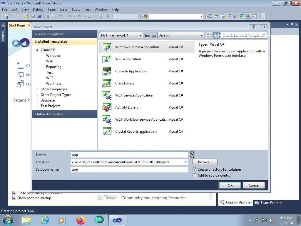Enable Add to source control checkbox
The height and width of the screenshot is (226, 301).
[x=194, y=175]
